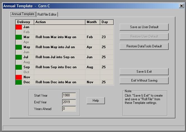Toggle the green Mar delivery indicator
The width and height of the screenshot is (186, 132).
[x=19, y=37]
